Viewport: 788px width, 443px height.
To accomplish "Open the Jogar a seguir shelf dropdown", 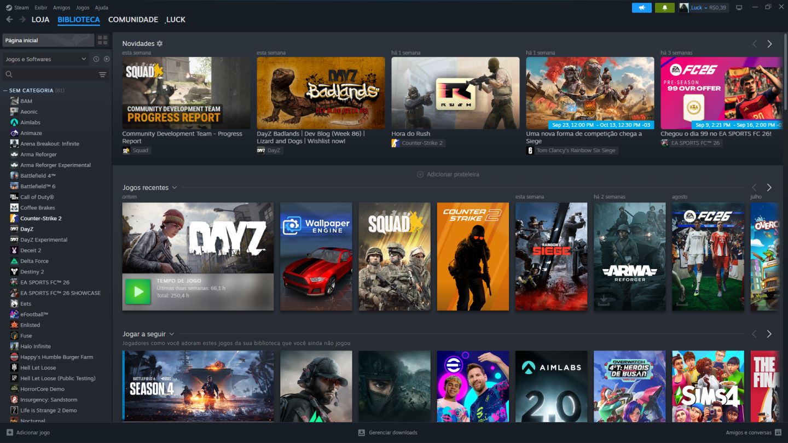I will coord(172,334).
